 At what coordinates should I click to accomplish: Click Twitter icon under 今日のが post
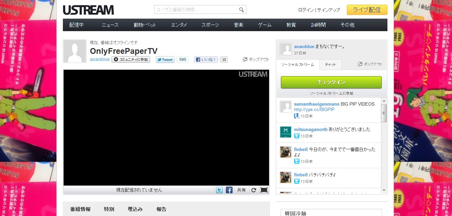[x=297, y=161]
